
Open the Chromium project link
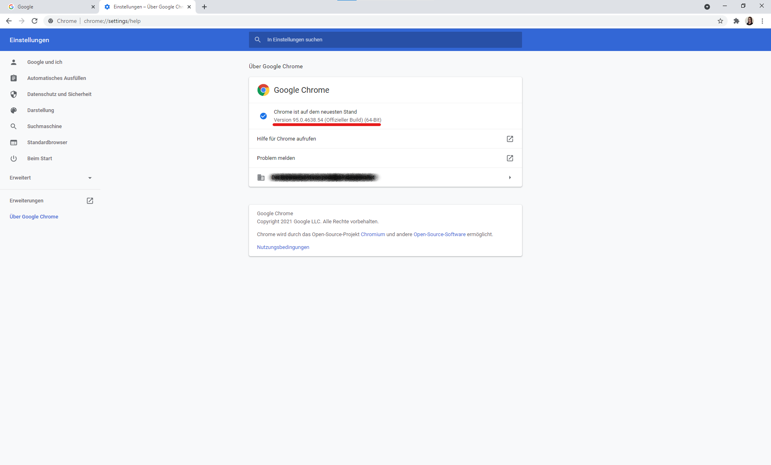click(x=372, y=235)
